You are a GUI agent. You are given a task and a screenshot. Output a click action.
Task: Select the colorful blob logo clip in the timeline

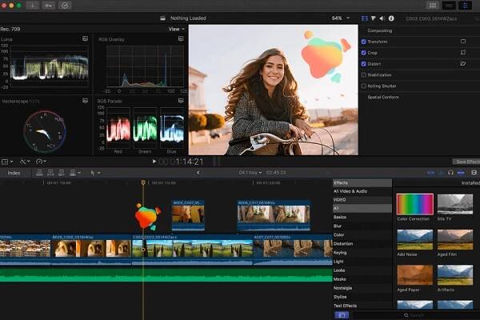tap(148, 217)
